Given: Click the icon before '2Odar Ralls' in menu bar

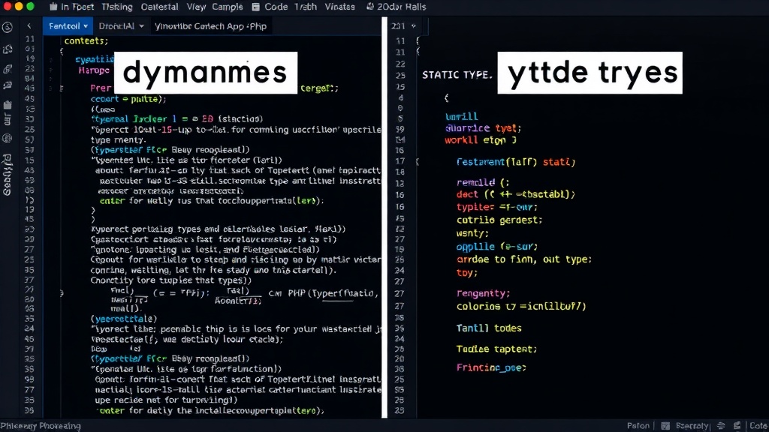Looking at the screenshot, I should click(369, 6).
